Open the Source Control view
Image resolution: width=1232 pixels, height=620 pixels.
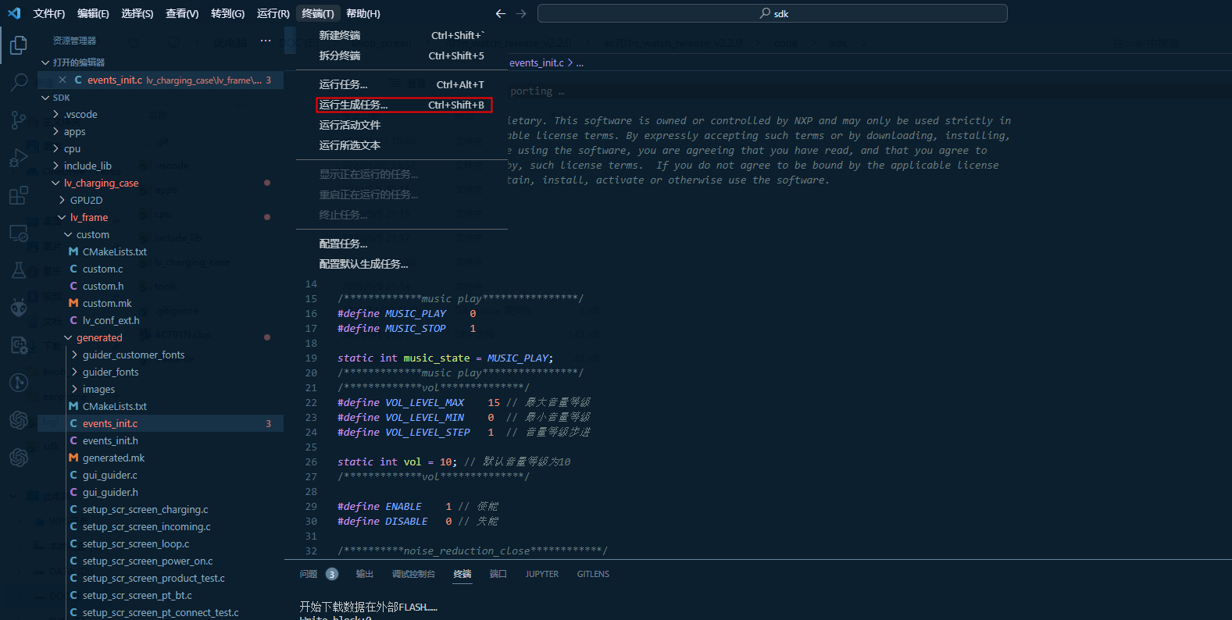click(19, 119)
